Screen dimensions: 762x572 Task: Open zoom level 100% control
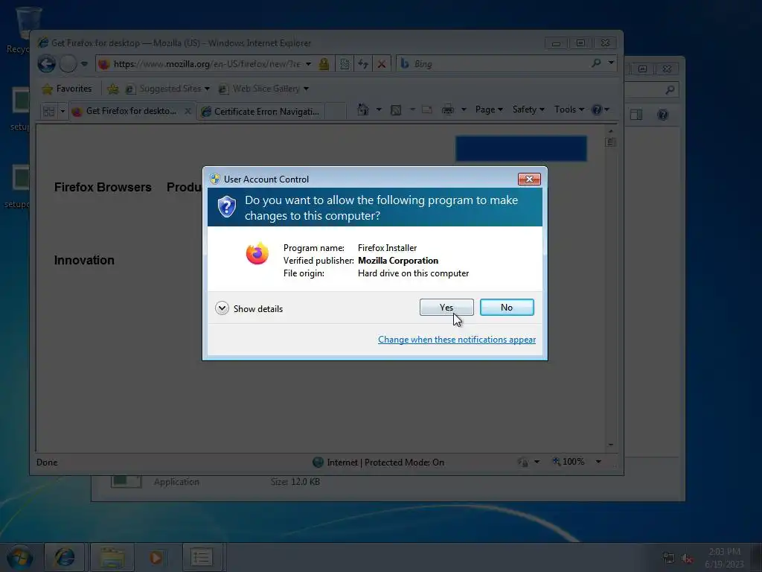[577, 462]
